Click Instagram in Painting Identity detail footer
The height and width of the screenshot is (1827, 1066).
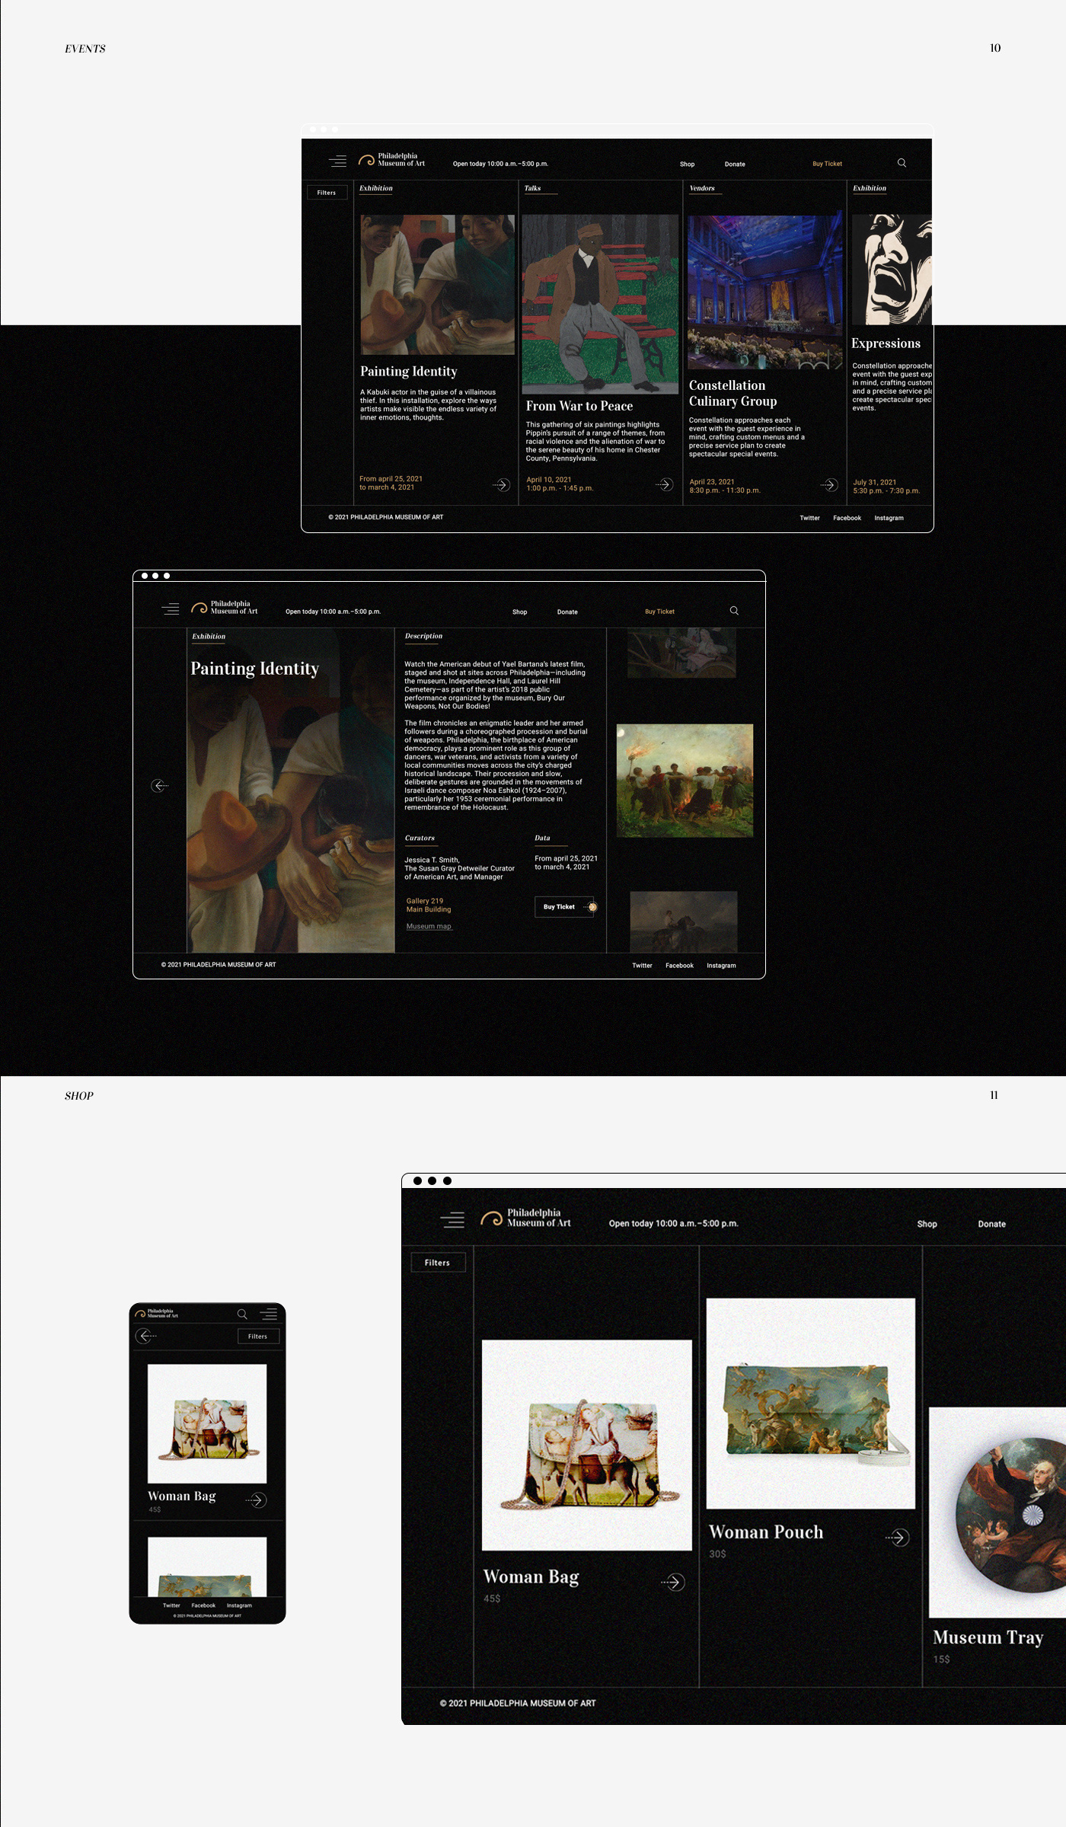pyautogui.click(x=721, y=966)
